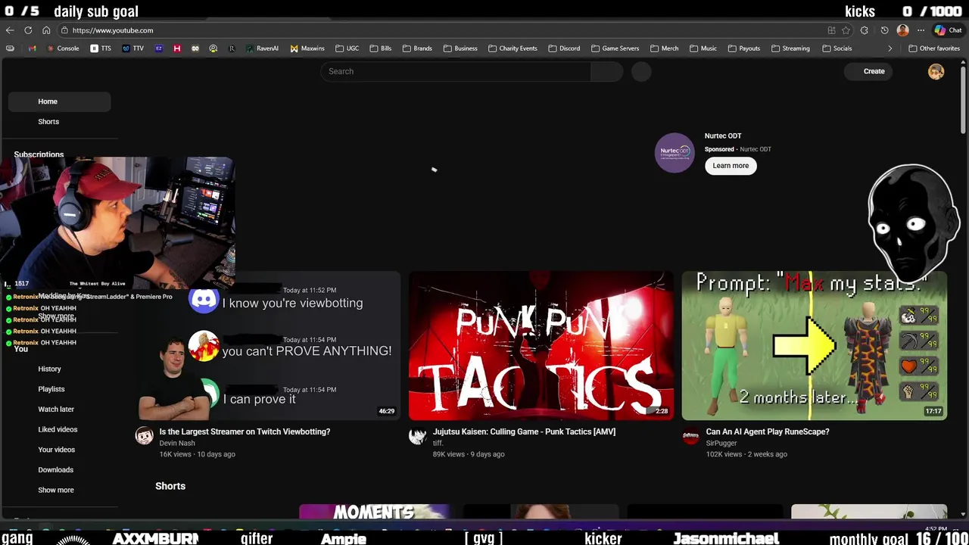Open the Devin Nash channel link
This screenshot has height=545, width=969.
(x=177, y=444)
